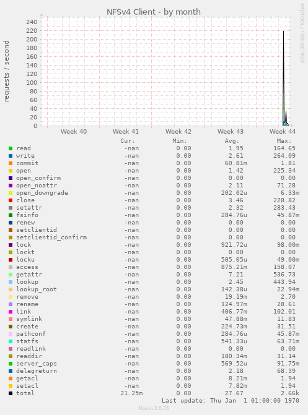Click the delegreturn legend label
This screenshot has width=308, height=415.
[37, 371]
